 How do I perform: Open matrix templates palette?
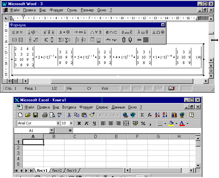coord(143,40)
